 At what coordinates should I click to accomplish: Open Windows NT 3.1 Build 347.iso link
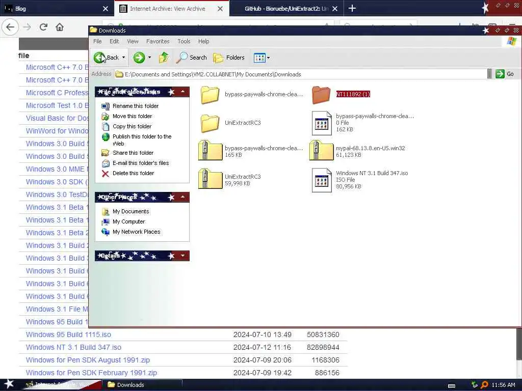pyautogui.click(x=73, y=347)
